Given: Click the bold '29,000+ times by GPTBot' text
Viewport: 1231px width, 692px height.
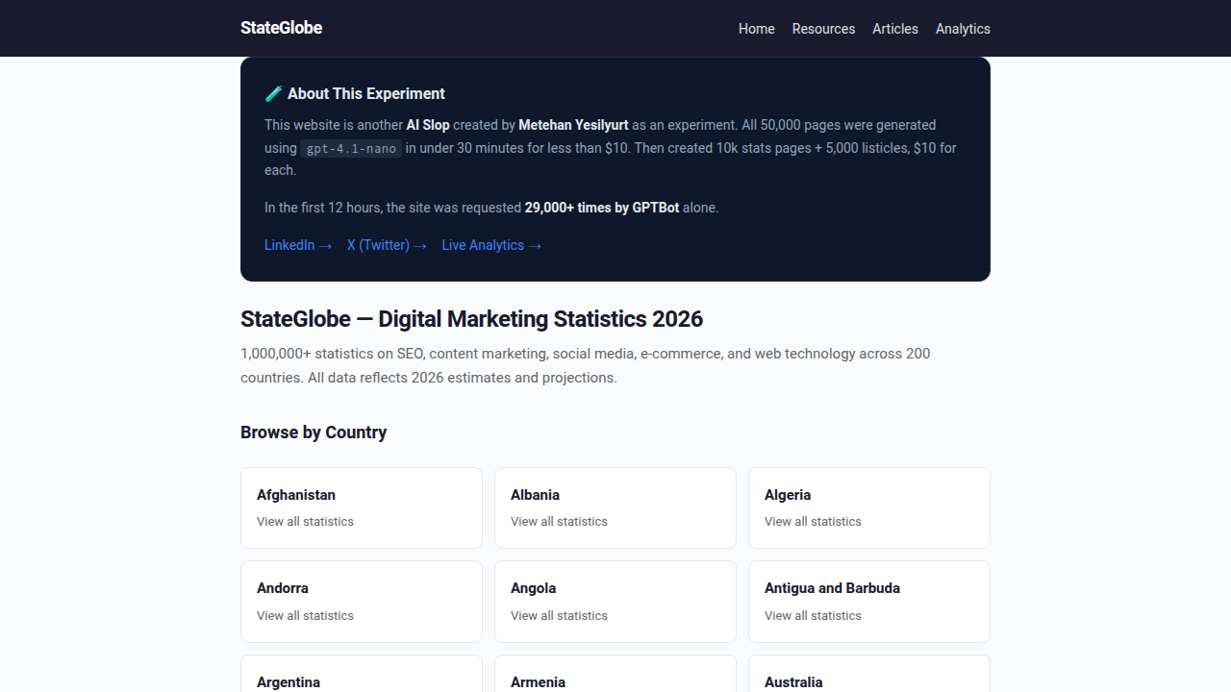Looking at the screenshot, I should [x=602, y=208].
